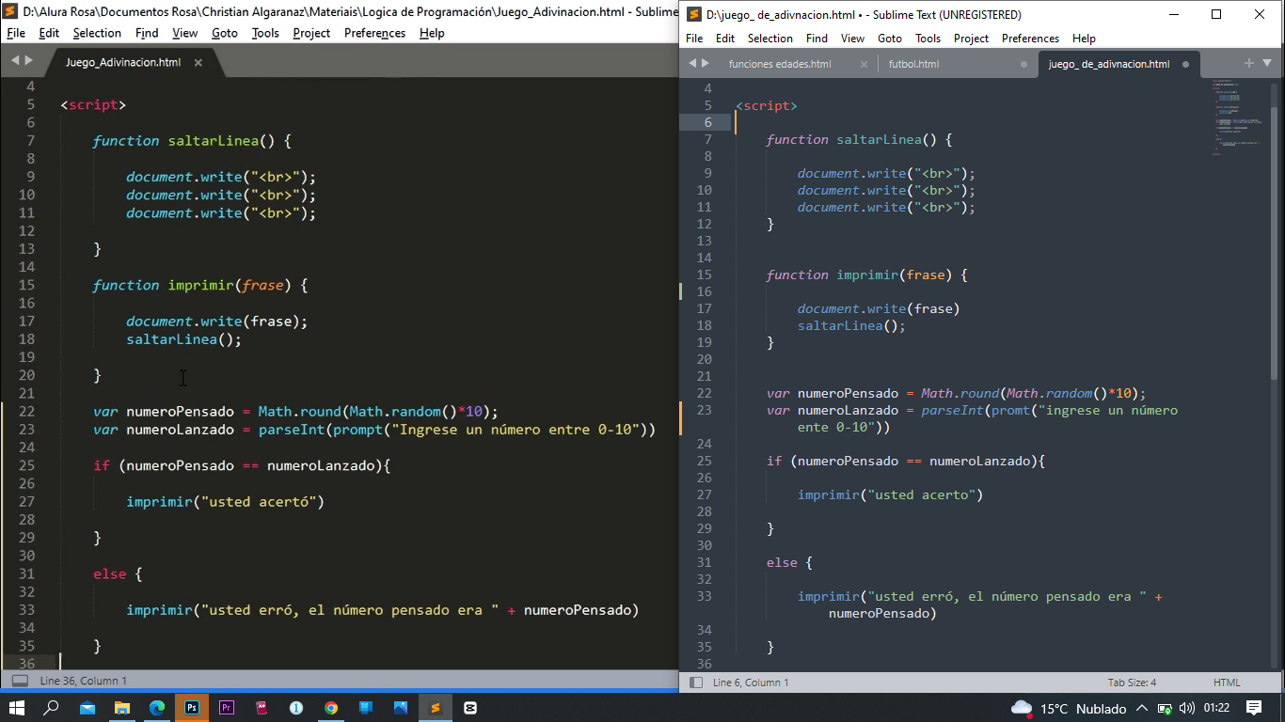1285x722 pixels.
Task: Open CapCut from the taskbar
Action: [470, 708]
